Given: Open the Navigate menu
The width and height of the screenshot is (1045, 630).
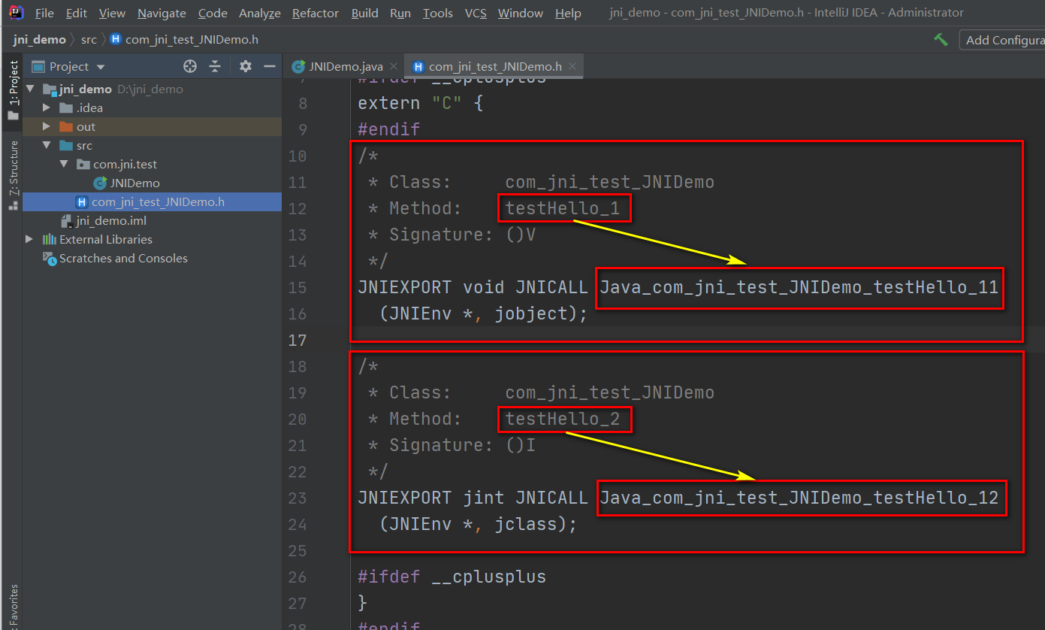Looking at the screenshot, I should tap(162, 13).
